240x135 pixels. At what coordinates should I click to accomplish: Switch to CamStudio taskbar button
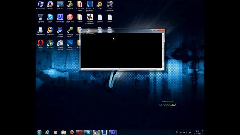[x=112, y=132]
